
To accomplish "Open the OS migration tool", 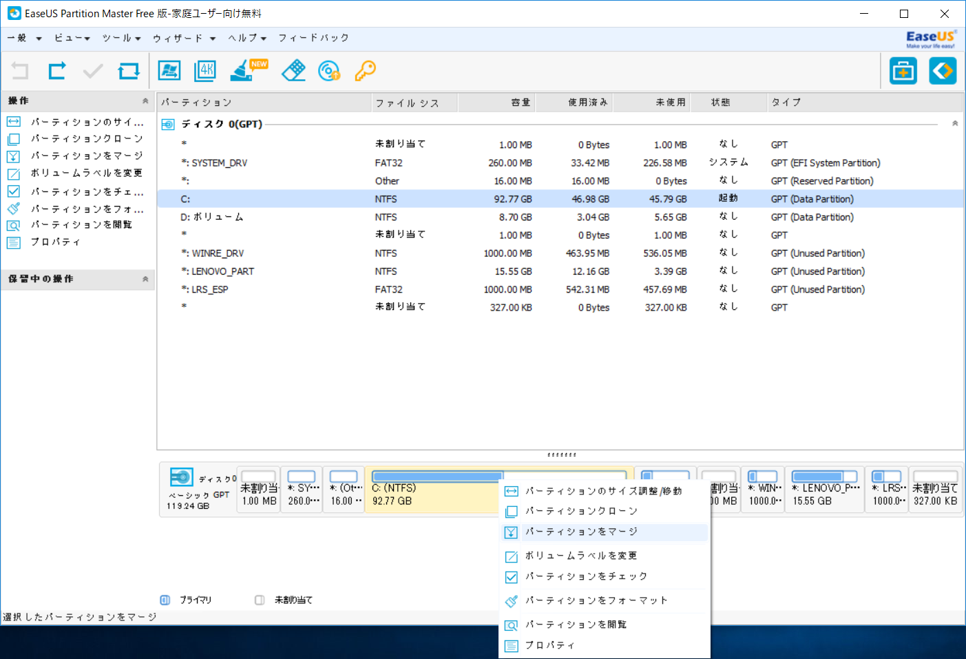I will 169,70.
